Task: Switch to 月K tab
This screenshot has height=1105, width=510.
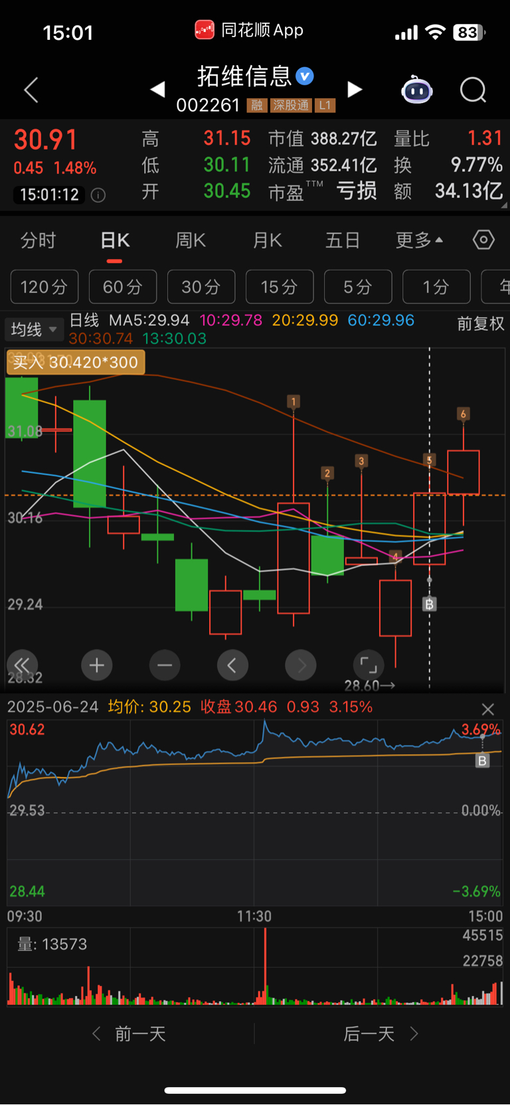Action: 268,240
